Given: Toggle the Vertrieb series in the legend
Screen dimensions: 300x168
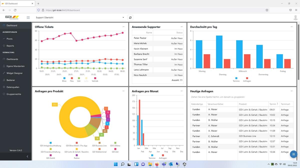Looking at the screenshot, I should pos(95,79).
